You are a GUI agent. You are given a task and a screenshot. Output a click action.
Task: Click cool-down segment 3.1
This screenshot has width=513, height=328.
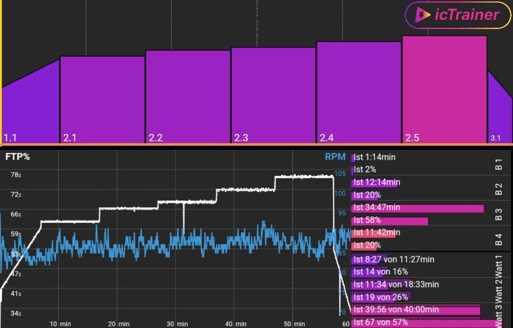pyautogui.click(x=500, y=112)
